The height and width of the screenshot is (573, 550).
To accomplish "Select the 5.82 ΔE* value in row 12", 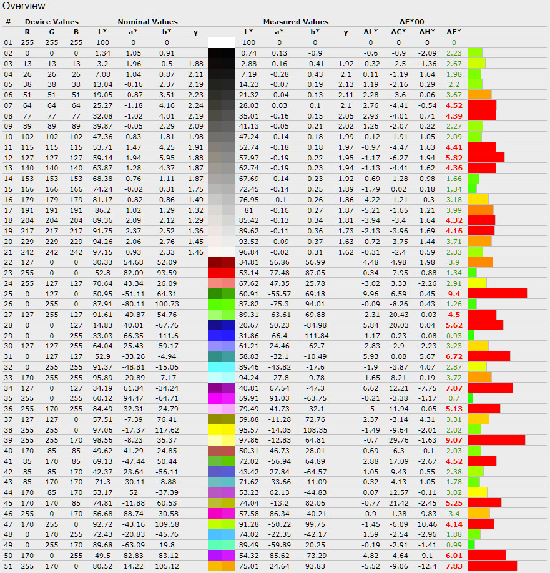I will [x=453, y=157].
